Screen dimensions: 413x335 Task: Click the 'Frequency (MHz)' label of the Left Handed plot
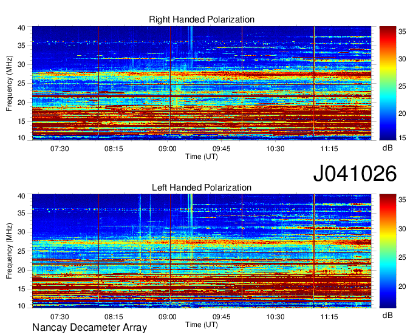point(9,251)
